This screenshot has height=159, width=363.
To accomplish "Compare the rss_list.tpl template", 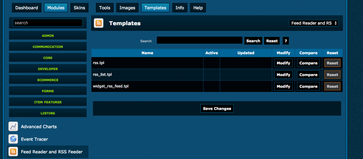I will tap(308, 75).
